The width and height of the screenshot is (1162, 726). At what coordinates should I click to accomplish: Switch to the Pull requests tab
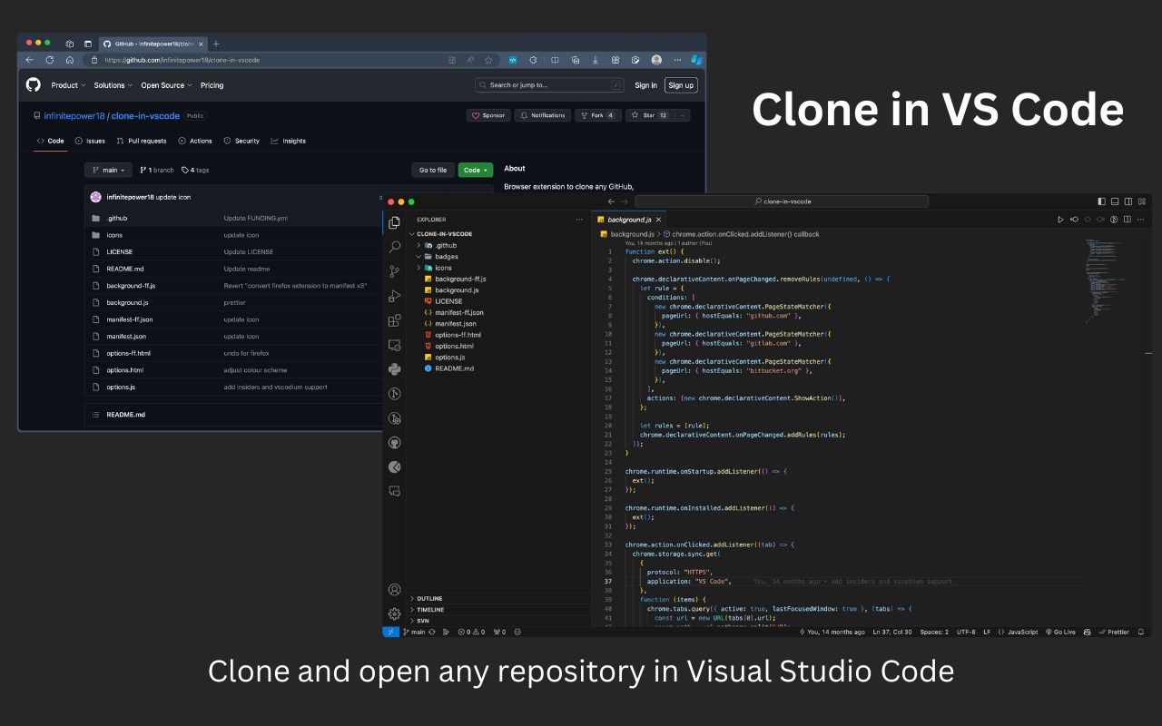[x=142, y=141]
